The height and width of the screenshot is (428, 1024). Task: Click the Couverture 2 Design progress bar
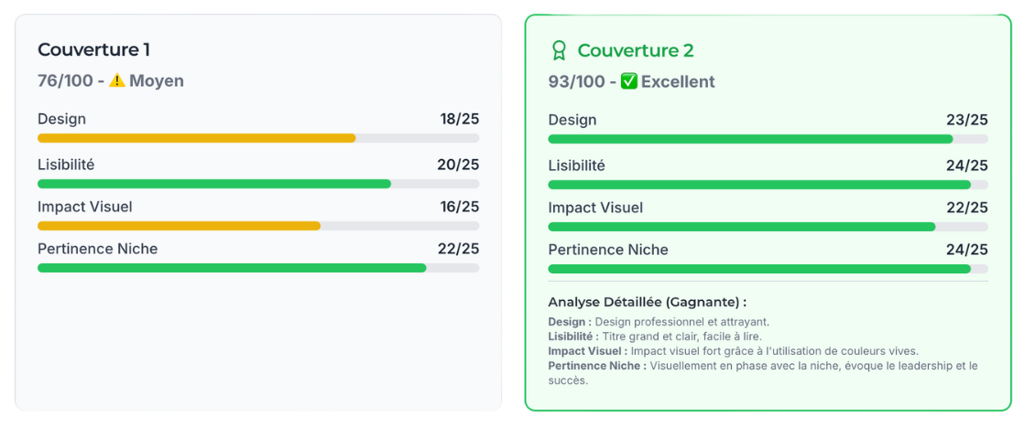click(768, 139)
